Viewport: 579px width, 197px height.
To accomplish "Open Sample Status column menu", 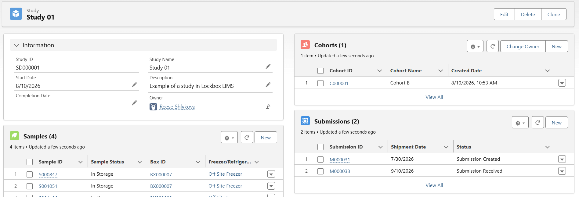I will pyautogui.click(x=139, y=162).
